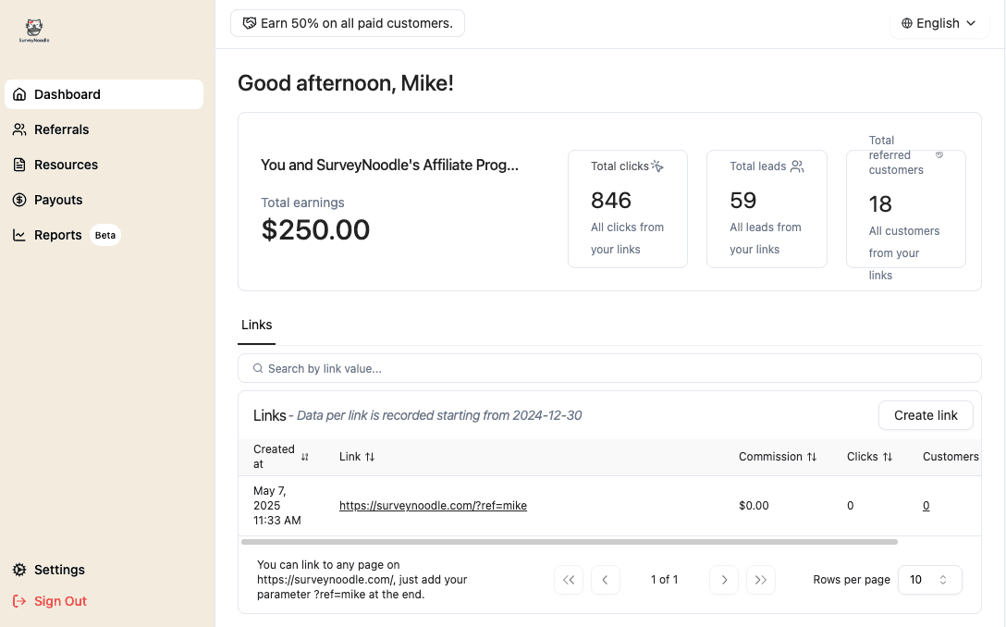Go to last page of links
Image resolution: width=1006 pixels, height=627 pixels.
click(761, 580)
